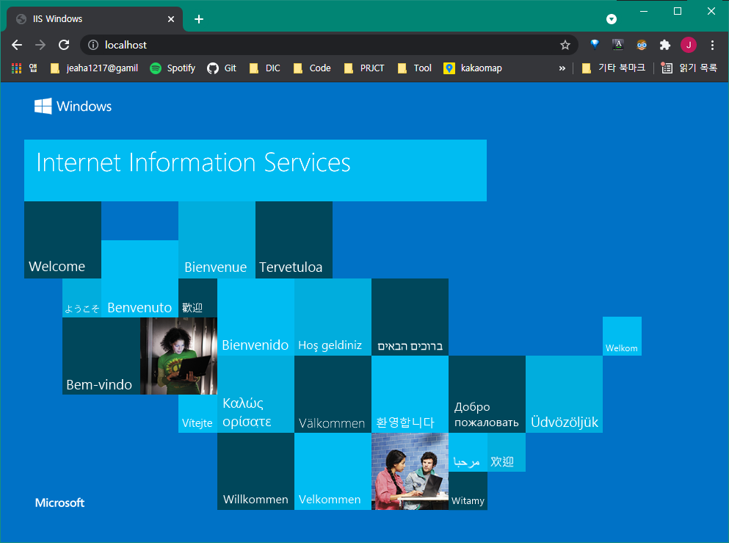This screenshot has height=543, width=729.
Task: Click the Welcome tile
Action: click(62, 240)
